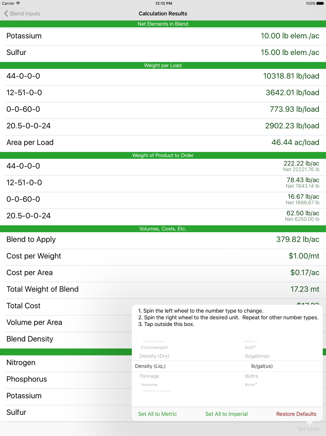Tap 78.43 lb/ac value
This screenshot has height=436, width=326.
[x=303, y=180]
